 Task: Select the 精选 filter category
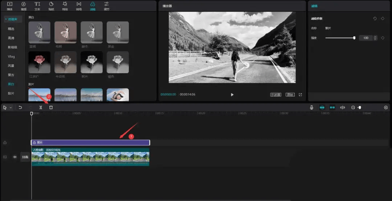pyautogui.click(x=11, y=29)
